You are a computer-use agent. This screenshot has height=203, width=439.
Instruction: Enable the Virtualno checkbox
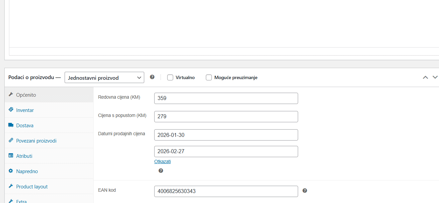(170, 77)
